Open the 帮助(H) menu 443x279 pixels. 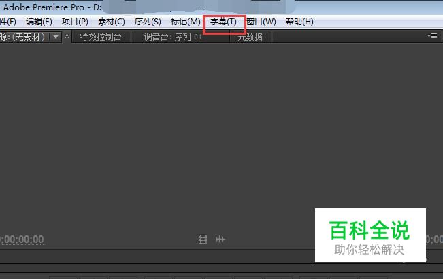(299, 22)
